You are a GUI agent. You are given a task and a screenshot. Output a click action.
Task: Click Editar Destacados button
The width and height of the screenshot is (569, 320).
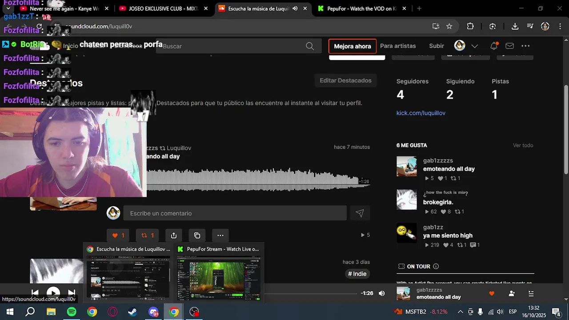[x=345, y=80]
